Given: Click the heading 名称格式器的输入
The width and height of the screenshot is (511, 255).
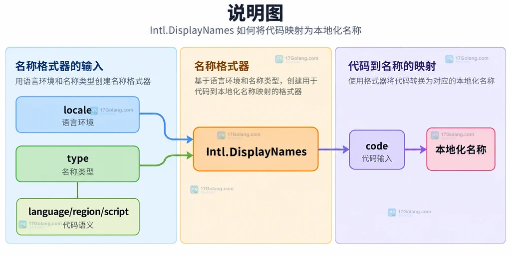Looking at the screenshot, I should pyautogui.click(x=59, y=66).
